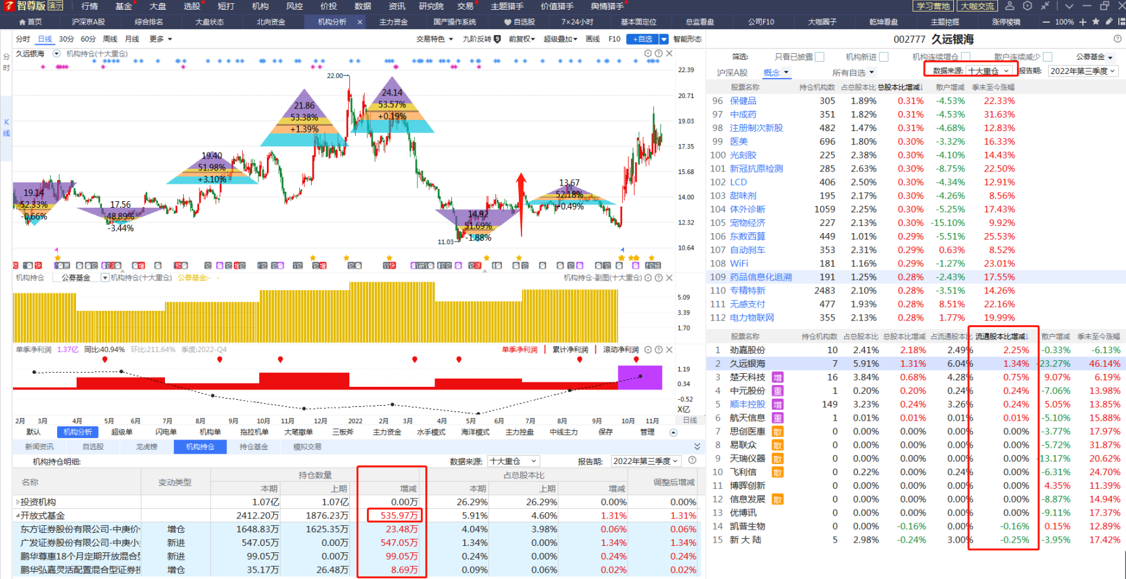Click 散 tag icon next to 思创医惠
1126x579 pixels.
[777, 432]
